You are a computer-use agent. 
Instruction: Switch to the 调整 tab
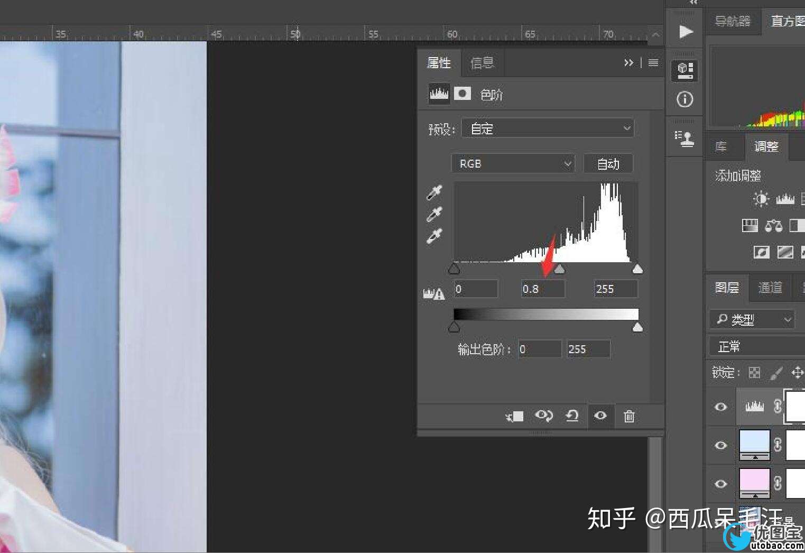click(x=766, y=146)
